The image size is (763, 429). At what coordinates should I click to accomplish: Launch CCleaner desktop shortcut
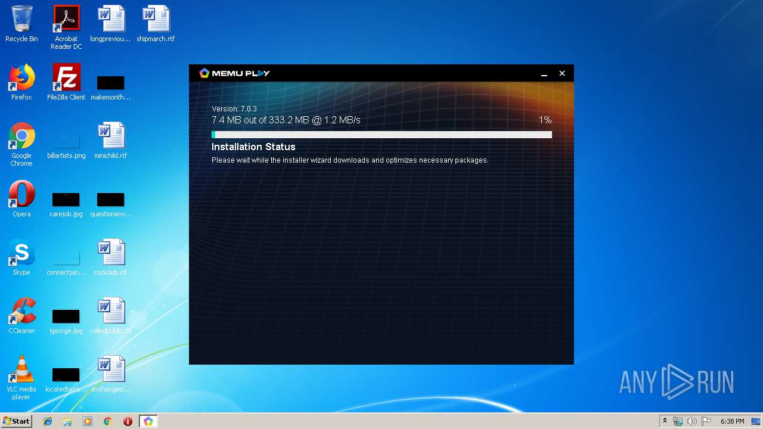(21, 316)
